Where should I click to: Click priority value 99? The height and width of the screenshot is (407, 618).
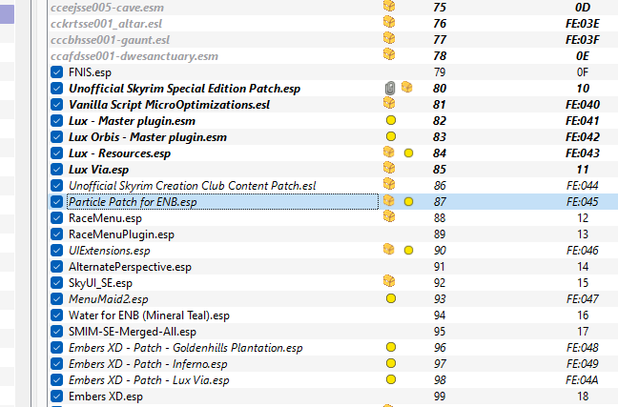pyautogui.click(x=440, y=397)
